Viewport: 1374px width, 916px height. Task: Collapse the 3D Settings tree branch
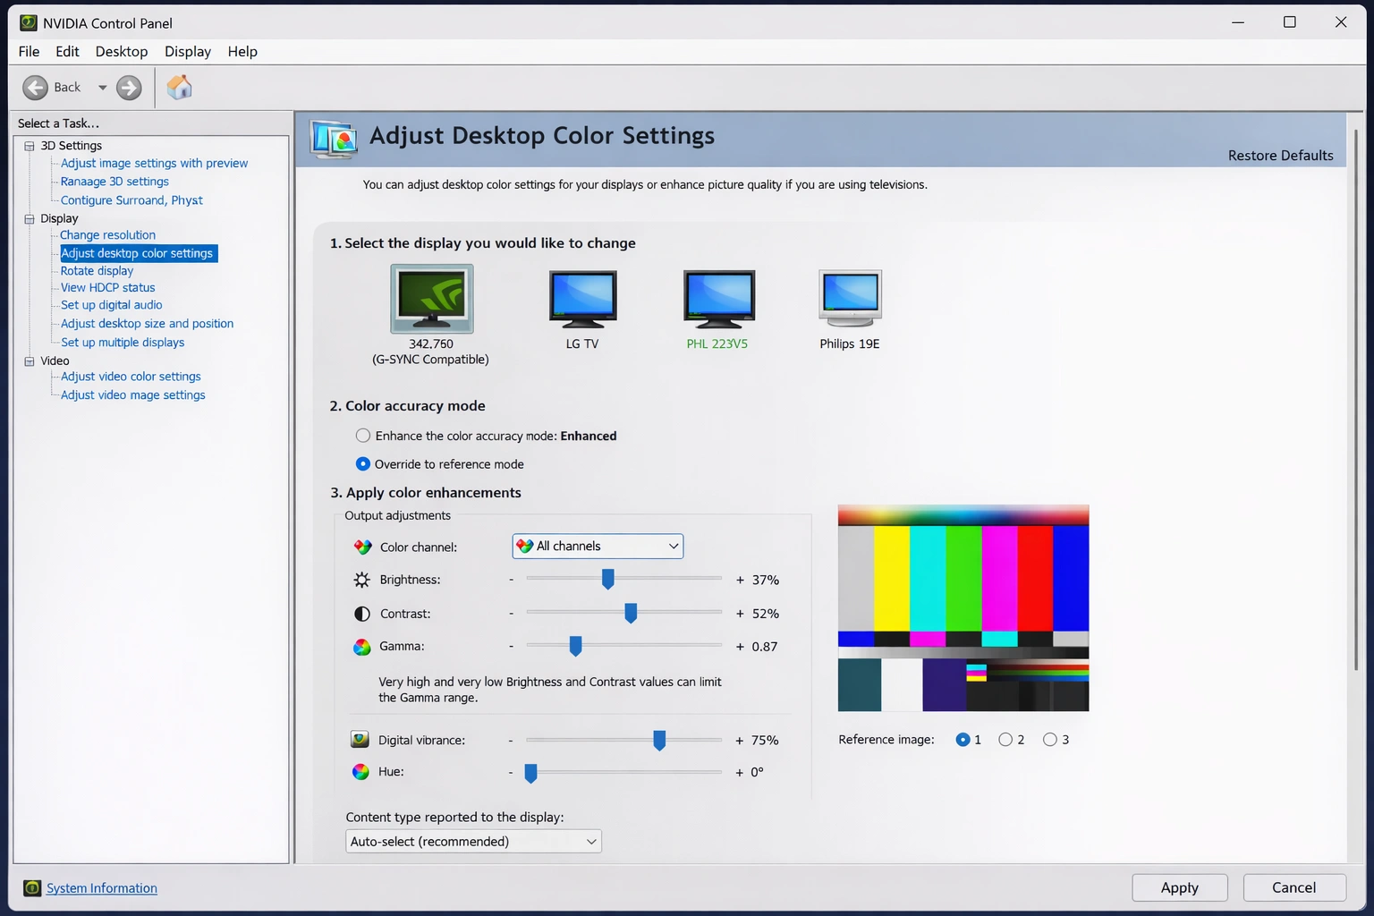pos(28,145)
